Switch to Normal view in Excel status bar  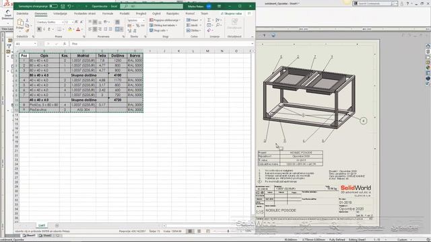(x=190, y=231)
